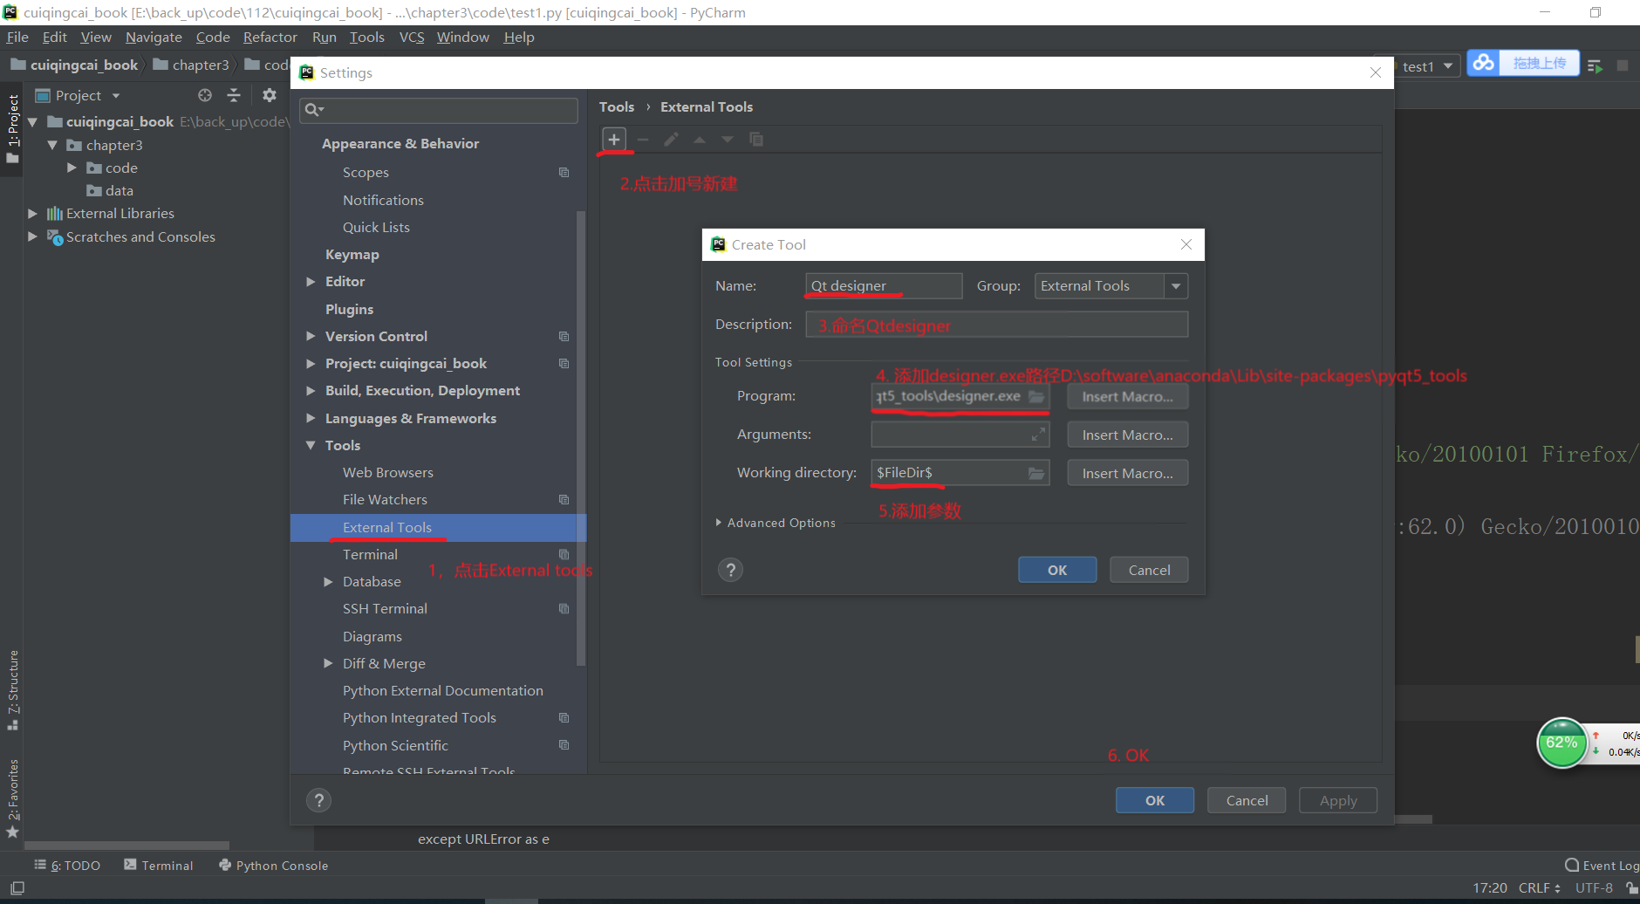1640x904 pixels.
Task: Click the move up arrow icon
Action: (x=700, y=140)
